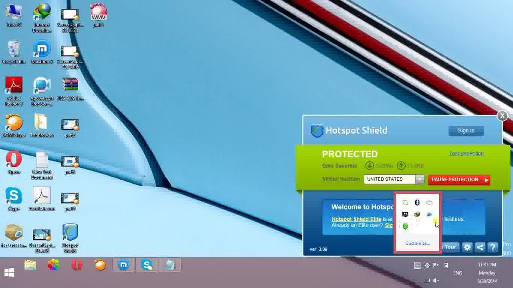
Task: Click the Pause Protection button
Action: point(459,180)
